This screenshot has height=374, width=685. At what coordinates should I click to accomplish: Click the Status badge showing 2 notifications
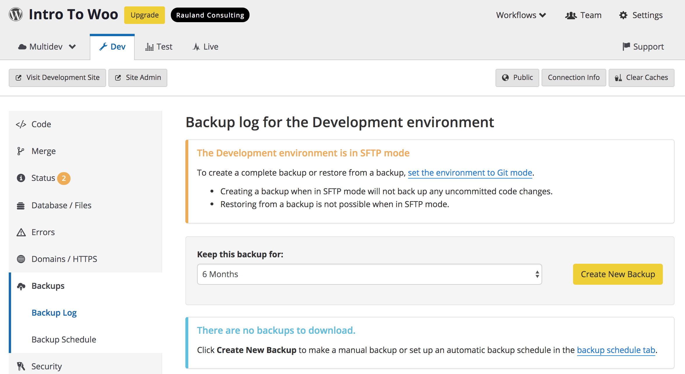tap(64, 178)
